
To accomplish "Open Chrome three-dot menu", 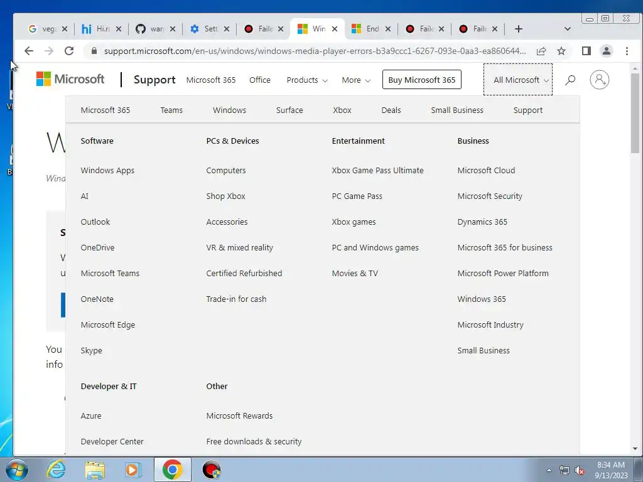I will tap(627, 51).
